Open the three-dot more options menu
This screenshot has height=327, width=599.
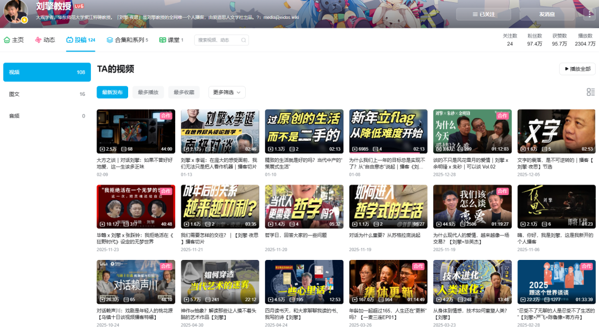click(587, 14)
